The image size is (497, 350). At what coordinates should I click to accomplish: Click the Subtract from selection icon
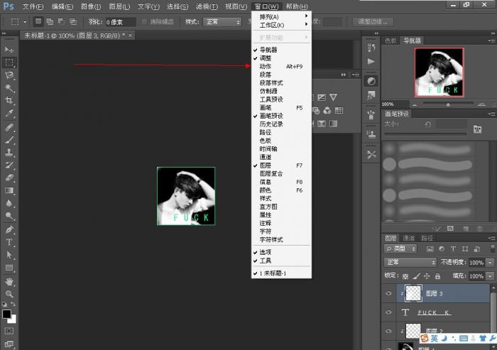[61, 21]
